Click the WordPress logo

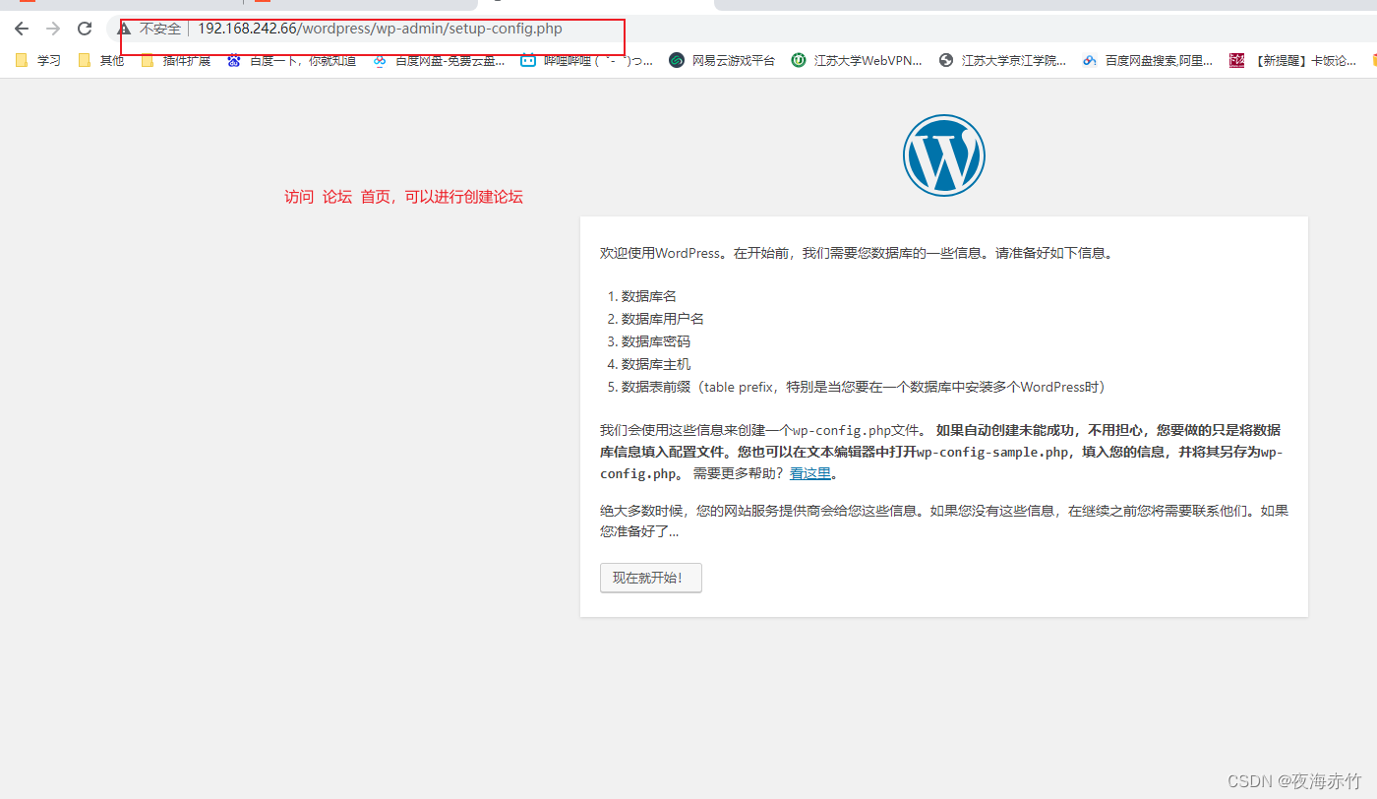pyautogui.click(x=944, y=154)
